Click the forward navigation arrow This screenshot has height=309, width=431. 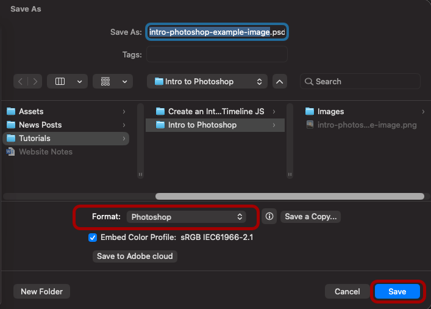click(x=36, y=81)
